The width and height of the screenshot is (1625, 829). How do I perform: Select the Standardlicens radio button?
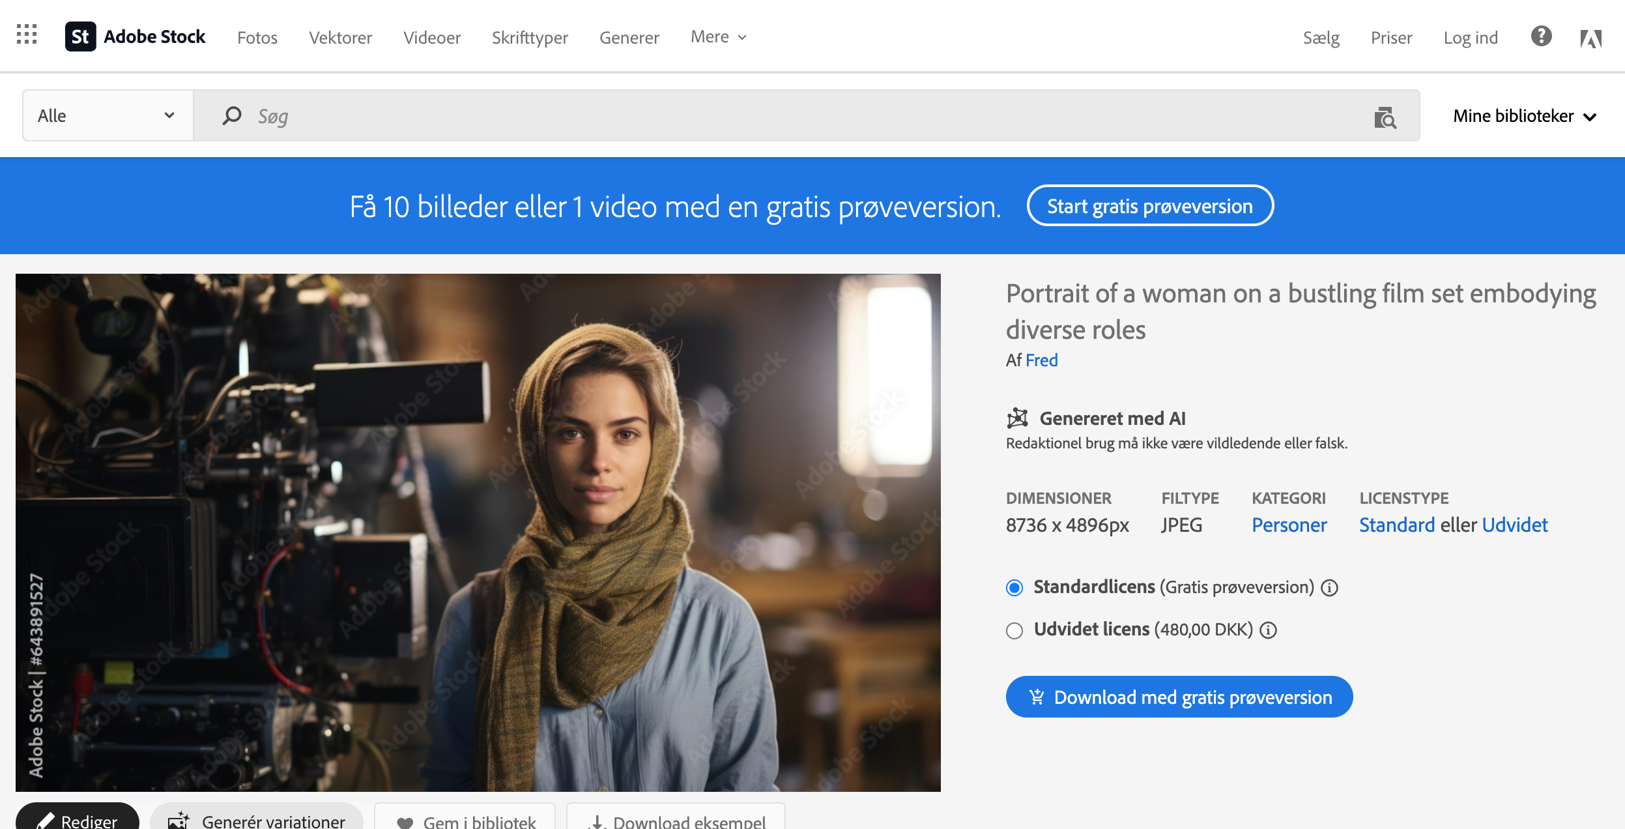pos(1014,588)
